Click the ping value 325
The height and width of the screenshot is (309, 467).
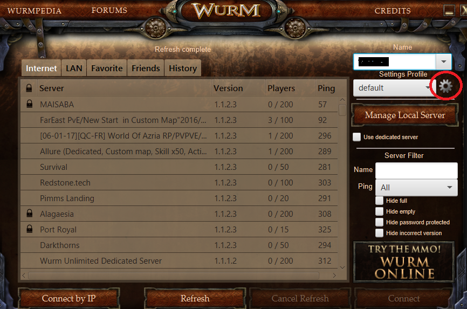point(324,229)
